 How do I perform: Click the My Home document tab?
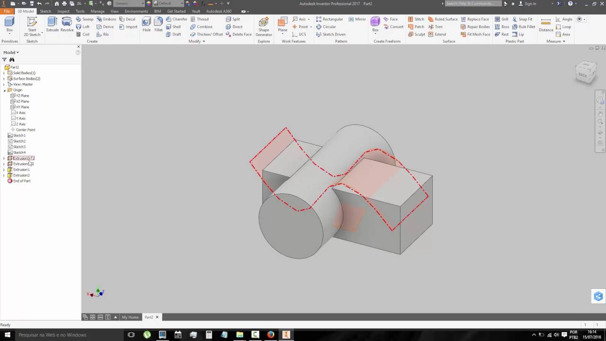tap(130, 317)
